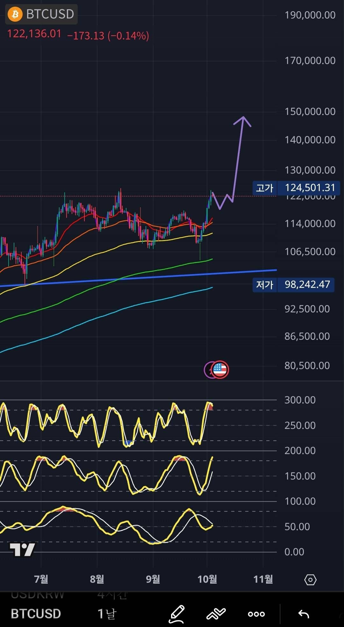Tap the Bitcoin logo beside BTCUSD
This screenshot has width=344, height=627.
[15, 14]
